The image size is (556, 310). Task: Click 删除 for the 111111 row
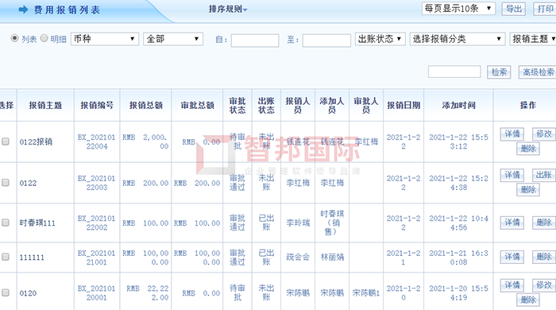point(544,257)
